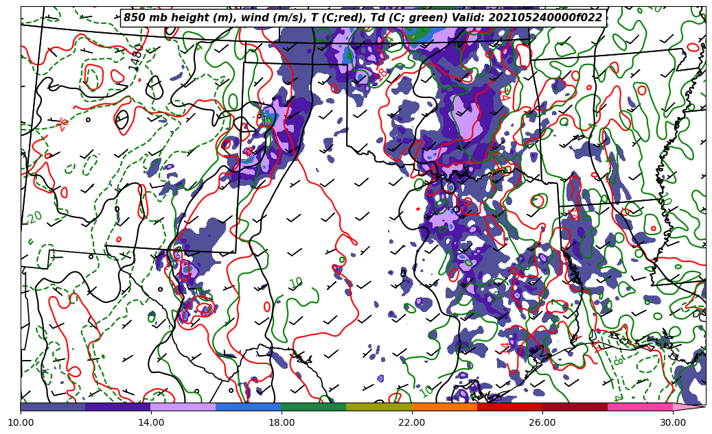
Task: Pick the orange 22–24 colorbar segment
Action: pyautogui.click(x=444, y=407)
